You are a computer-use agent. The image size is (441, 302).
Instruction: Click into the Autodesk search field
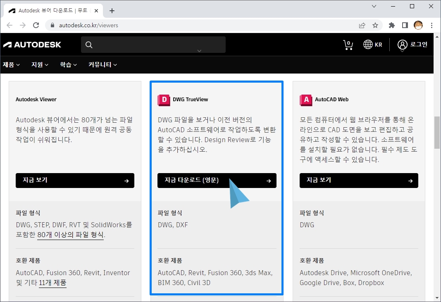pos(153,45)
